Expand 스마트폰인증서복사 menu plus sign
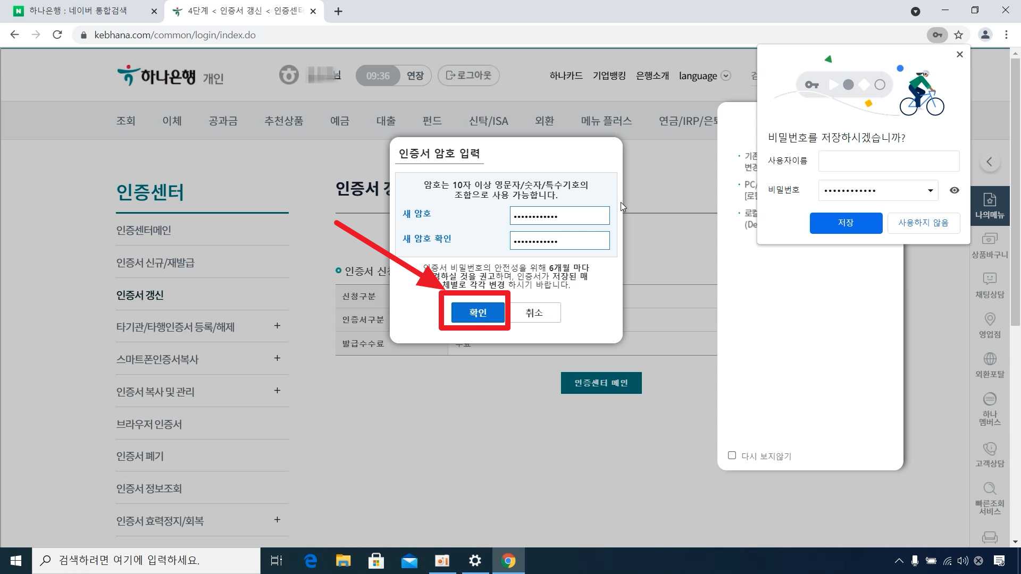This screenshot has height=574, width=1021. [277, 358]
